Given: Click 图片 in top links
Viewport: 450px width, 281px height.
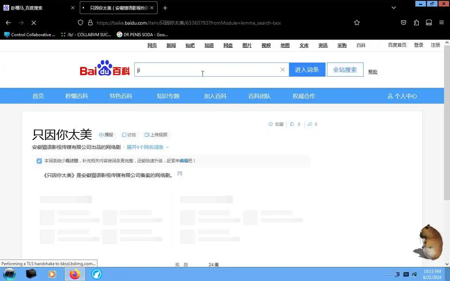Looking at the screenshot, I should pos(247,45).
